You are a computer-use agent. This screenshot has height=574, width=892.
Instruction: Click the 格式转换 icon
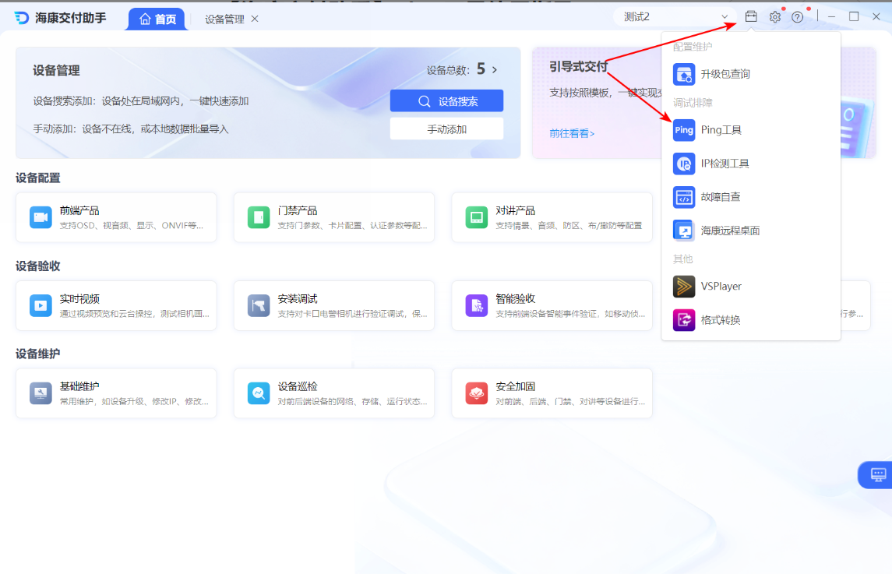pos(684,320)
